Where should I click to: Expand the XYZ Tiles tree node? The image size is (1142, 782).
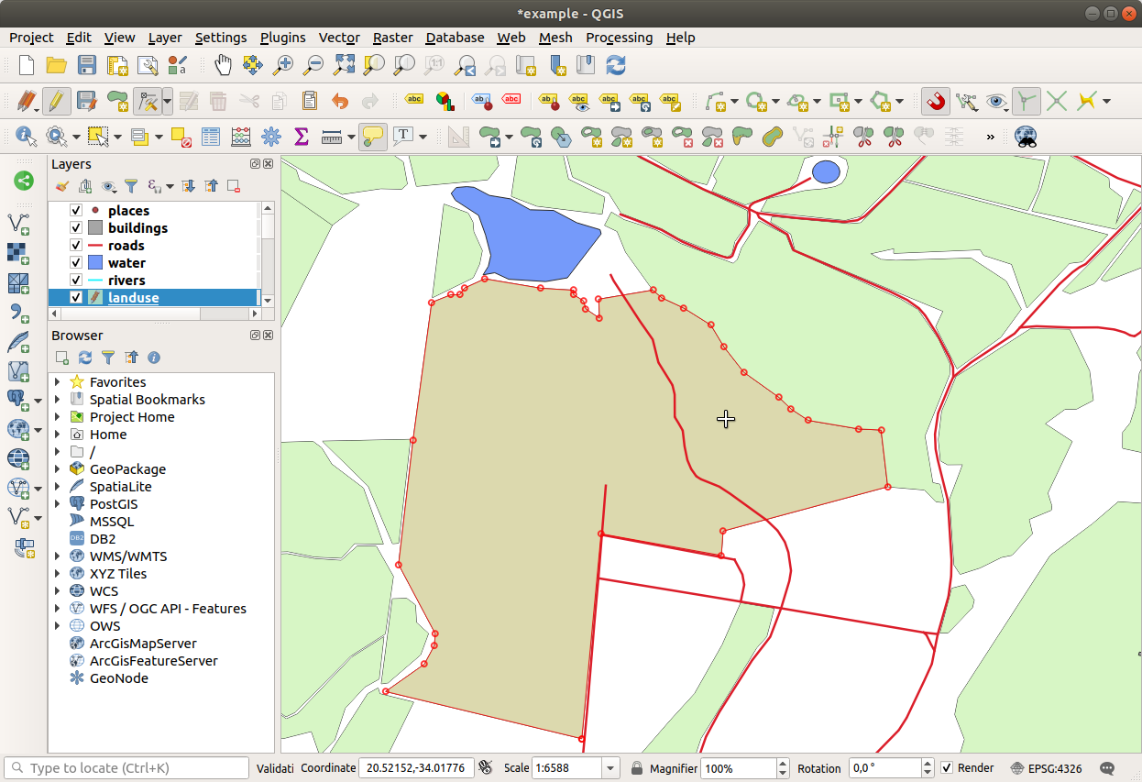click(58, 574)
